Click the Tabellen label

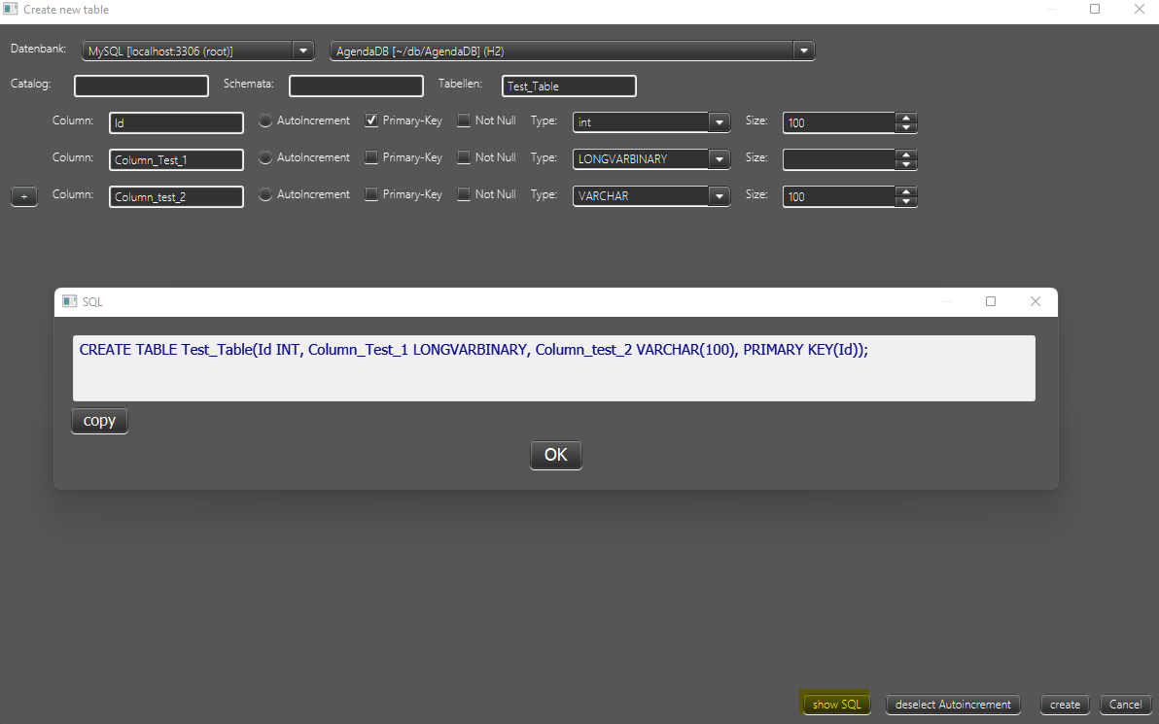coord(460,84)
